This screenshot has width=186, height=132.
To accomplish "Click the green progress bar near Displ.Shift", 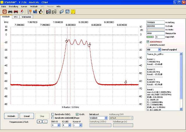I will (x=151, y=37).
